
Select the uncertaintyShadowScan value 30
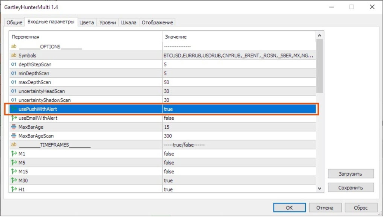[x=239, y=100]
